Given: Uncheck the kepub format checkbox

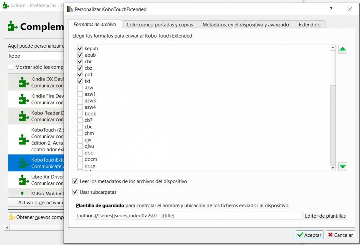Looking at the screenshot, I should pos(80,49).
